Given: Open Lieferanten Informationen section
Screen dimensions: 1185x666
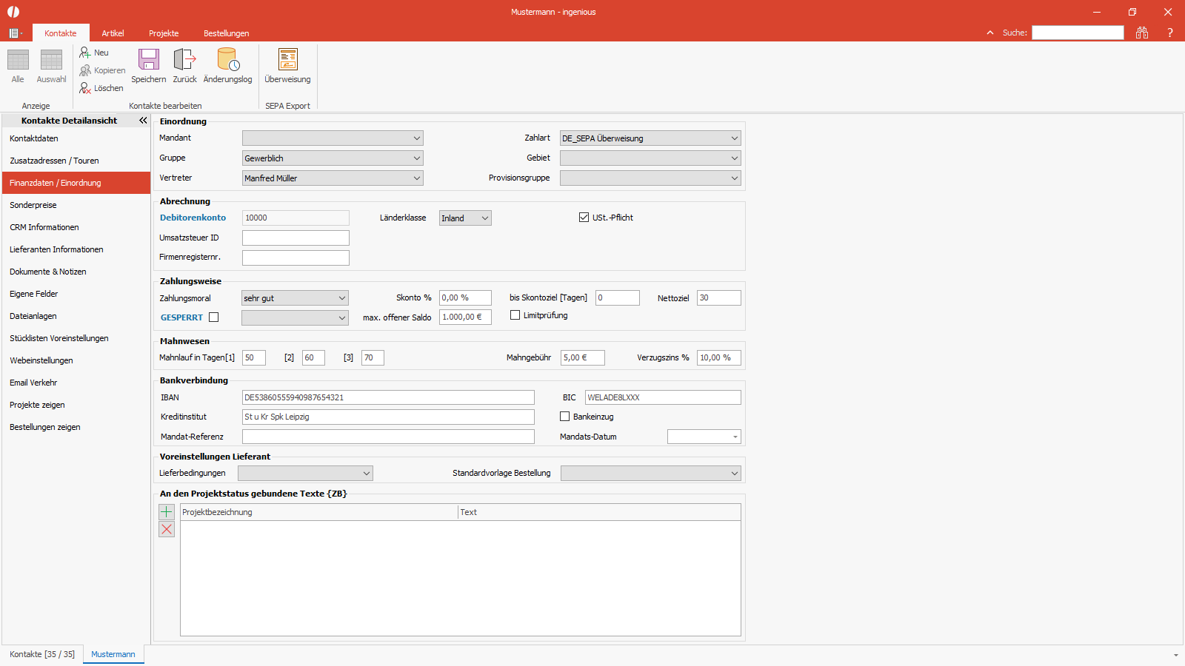Looking at the screenshot, I should pyautogui.click(x=76, y=249).
